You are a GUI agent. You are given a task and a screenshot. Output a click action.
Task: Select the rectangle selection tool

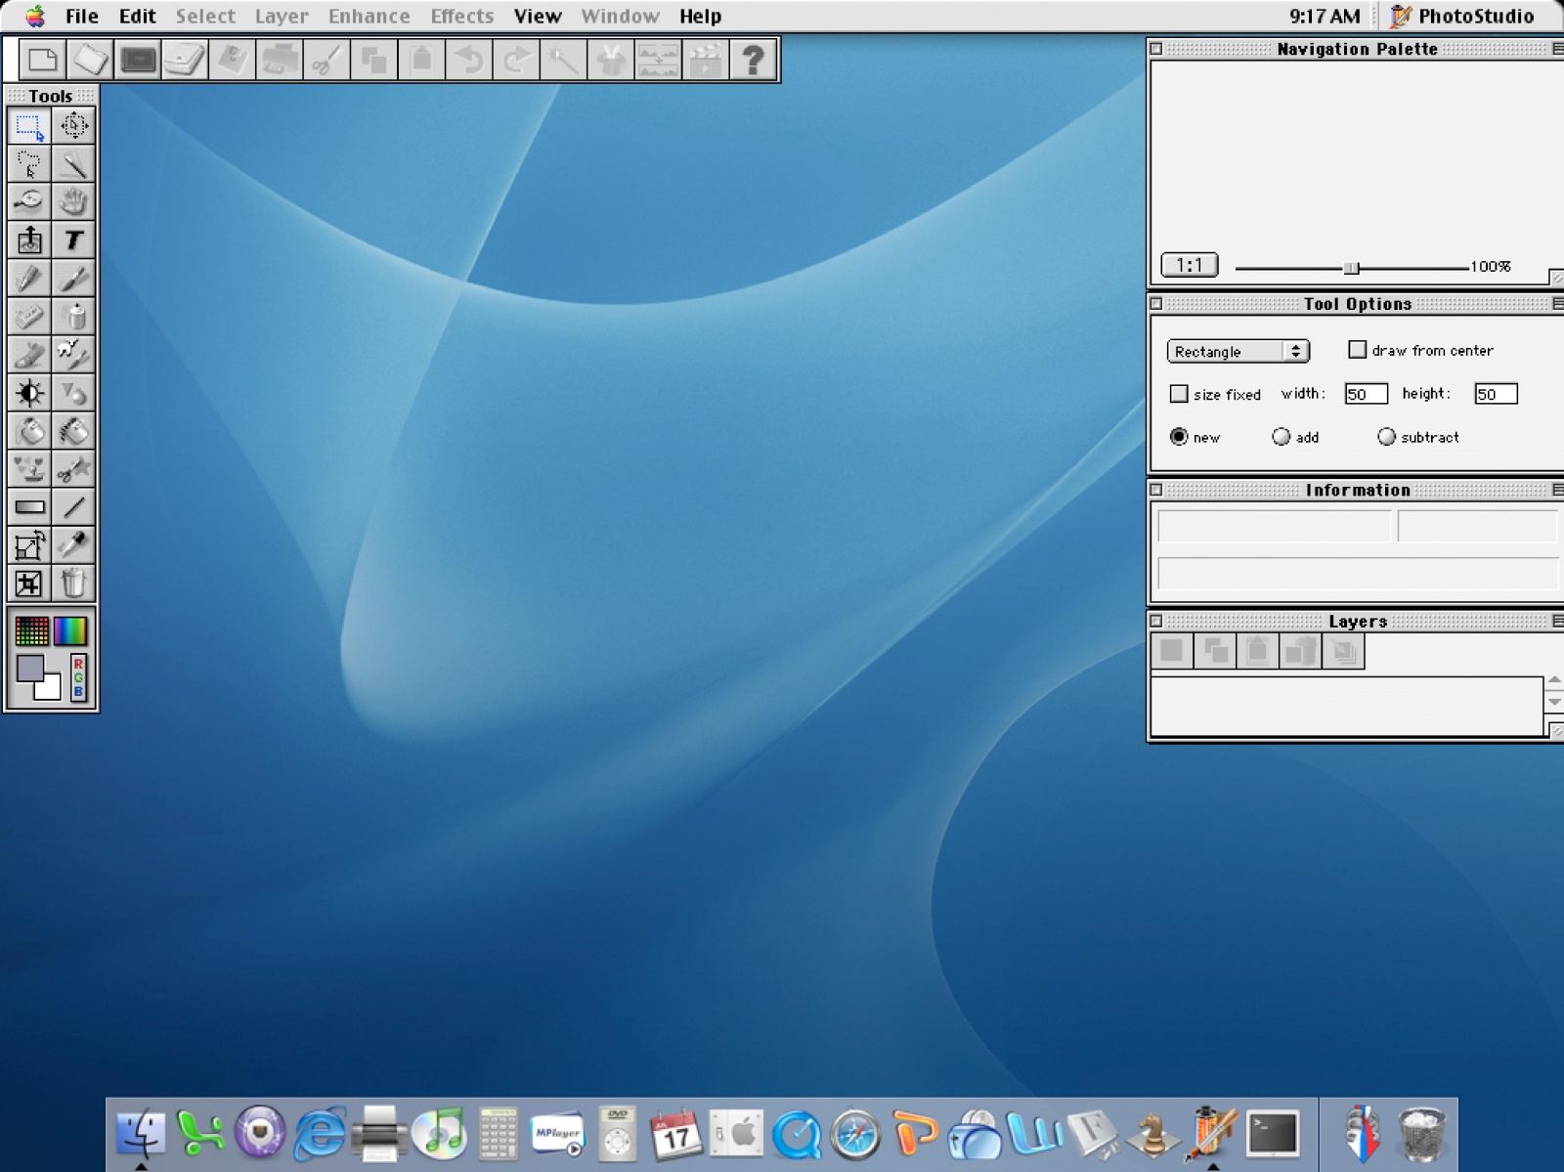tap(29, 126)
